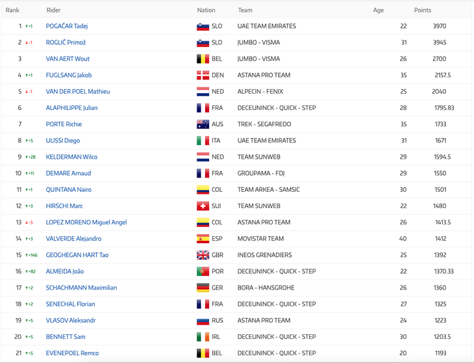The width and height of the screenshot is (474, 363).
Task: Click the Switzerland flag beside Hirschi
Action: pos(202,206)
